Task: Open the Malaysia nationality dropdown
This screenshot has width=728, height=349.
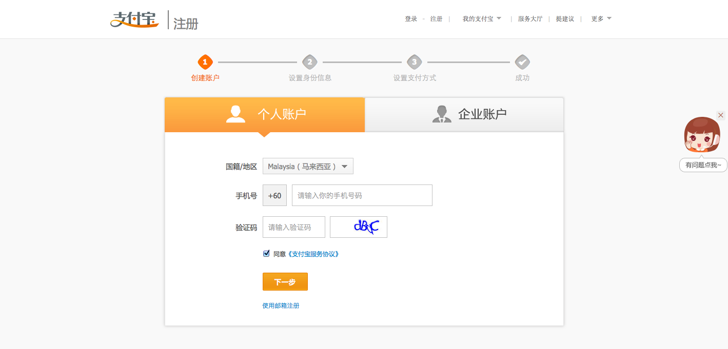Action: (308, 166)
